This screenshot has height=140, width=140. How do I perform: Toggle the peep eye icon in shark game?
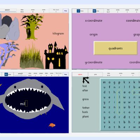point(6,74)
